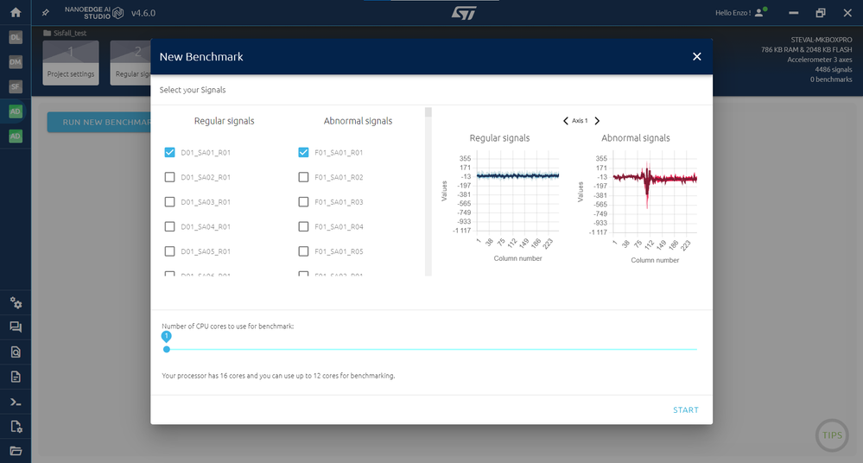Uncheck the D01_SA01_R01 regular signal
Screen dimensions: 863x463
tap(169, 153)
